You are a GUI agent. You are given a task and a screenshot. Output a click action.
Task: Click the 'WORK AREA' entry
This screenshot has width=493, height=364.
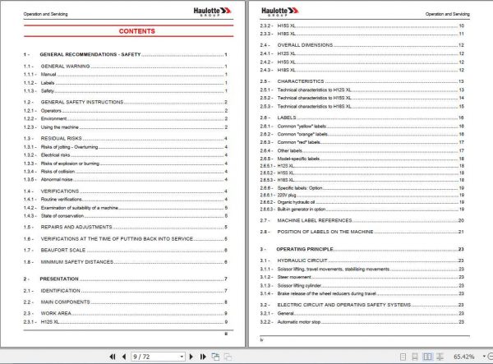56,313
